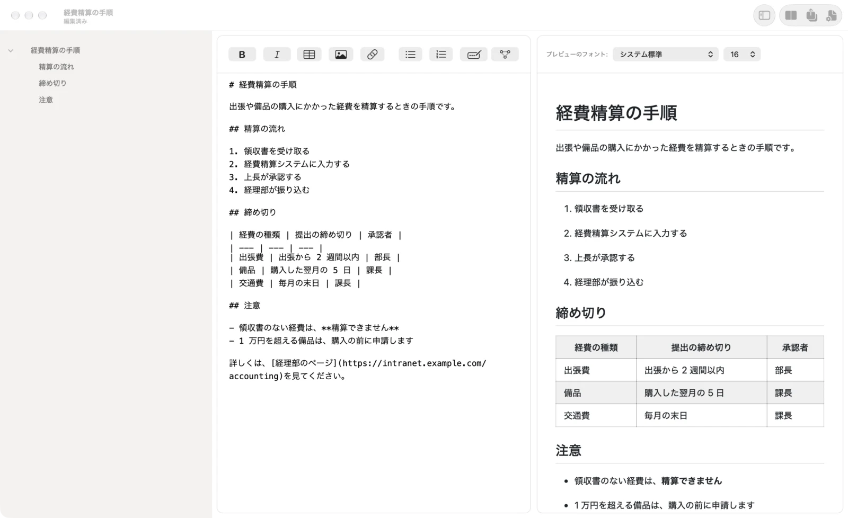Insert a bulleted list
848x518 pixels.
point(410,54)
